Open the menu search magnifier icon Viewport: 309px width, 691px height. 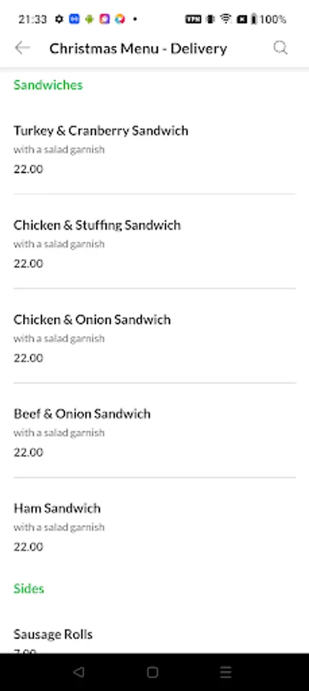281,48
